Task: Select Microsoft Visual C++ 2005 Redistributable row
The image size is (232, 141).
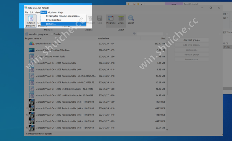Action: tap(95, 63)
